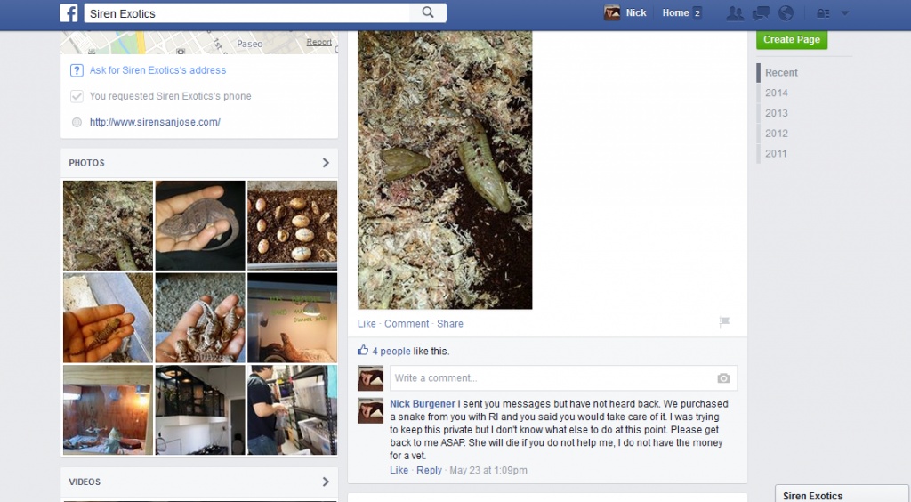Expand the Photos section chevron

326,163
